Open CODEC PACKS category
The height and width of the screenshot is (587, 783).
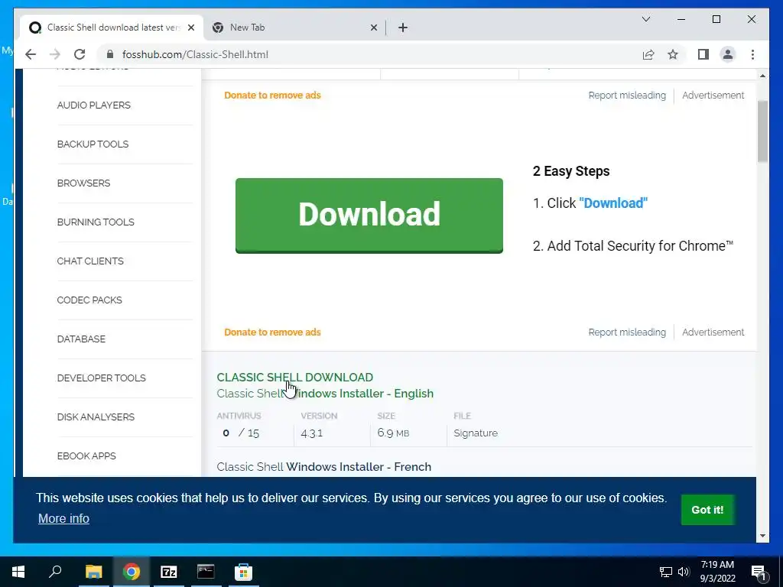pos(89,300)
